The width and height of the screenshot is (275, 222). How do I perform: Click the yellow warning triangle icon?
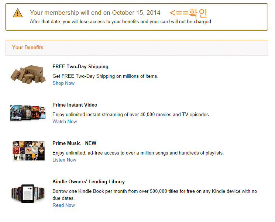pos(17,13)
